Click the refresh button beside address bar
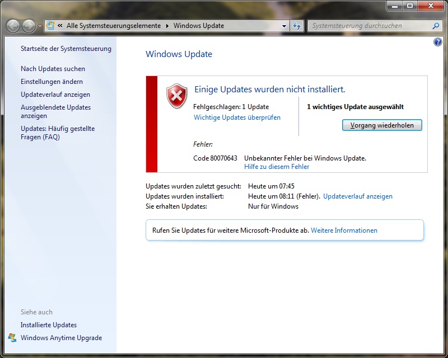 click(297, 26)
